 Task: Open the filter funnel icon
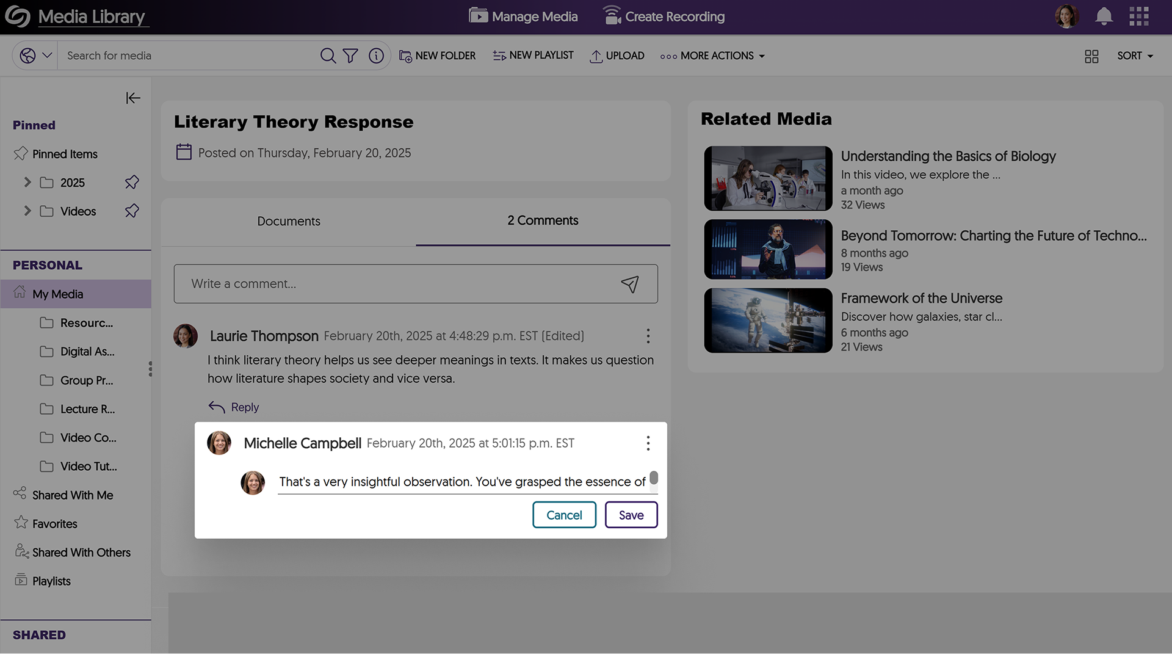[350, 56]
